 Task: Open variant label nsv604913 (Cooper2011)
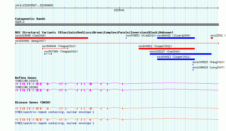tap(174, 57)
